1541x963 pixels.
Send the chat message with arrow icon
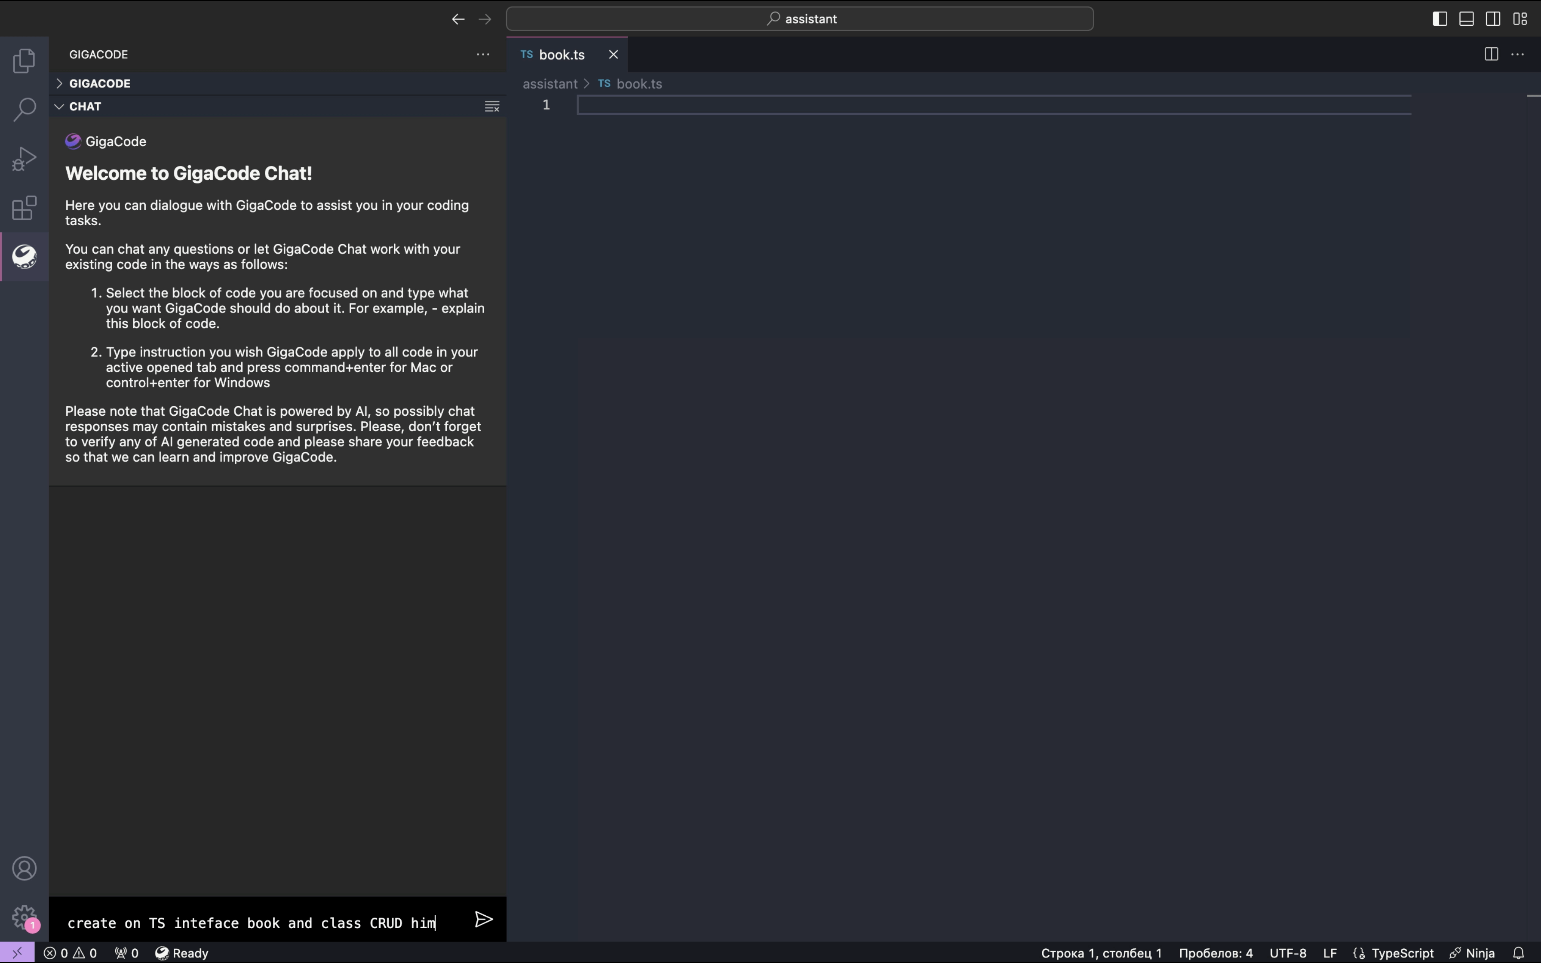pyautogui.click(x=483, y=919)
